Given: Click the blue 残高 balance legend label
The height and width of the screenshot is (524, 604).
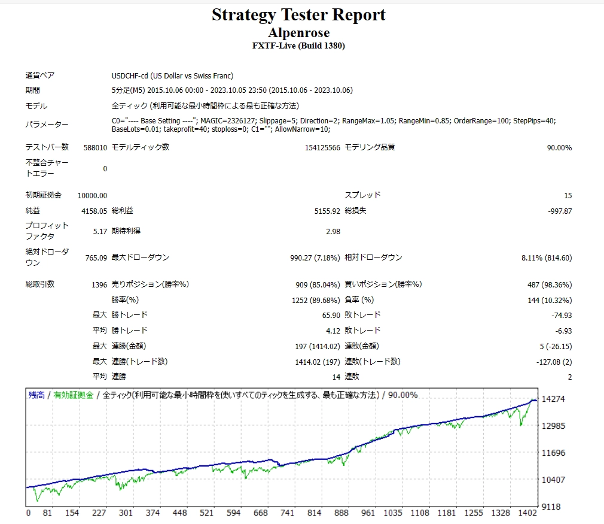Looking at the screenshot, I should (x=36, y=395).
